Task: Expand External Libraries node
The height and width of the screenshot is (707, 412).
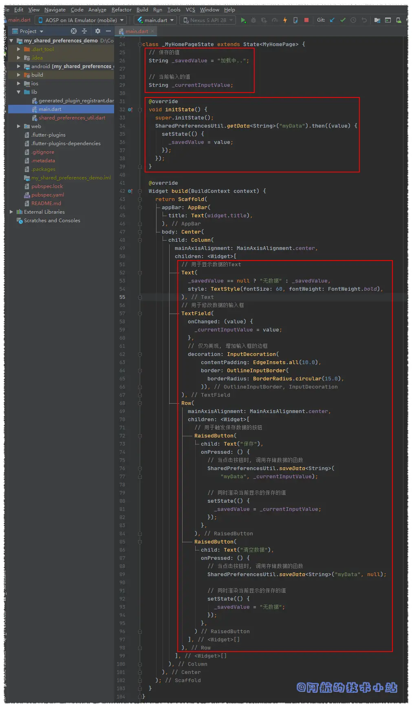Action: 11,212
